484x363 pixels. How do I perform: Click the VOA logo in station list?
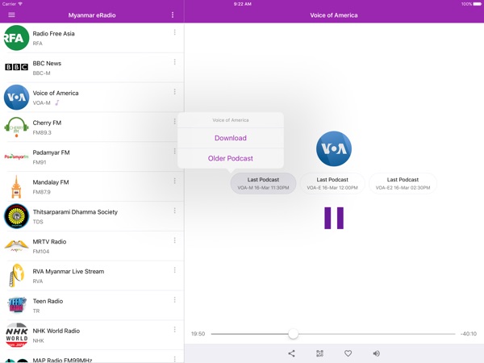[x=16, y=98]
